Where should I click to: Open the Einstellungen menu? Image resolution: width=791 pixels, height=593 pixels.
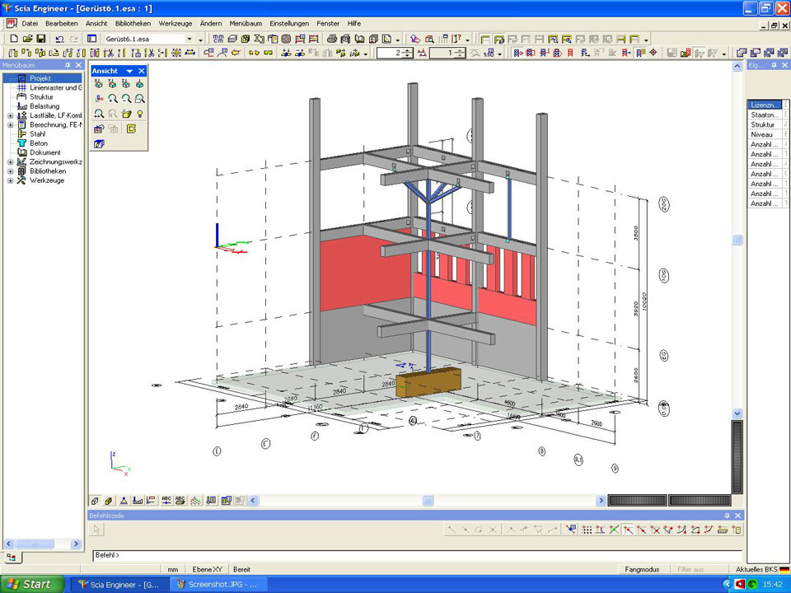point(288,23)
